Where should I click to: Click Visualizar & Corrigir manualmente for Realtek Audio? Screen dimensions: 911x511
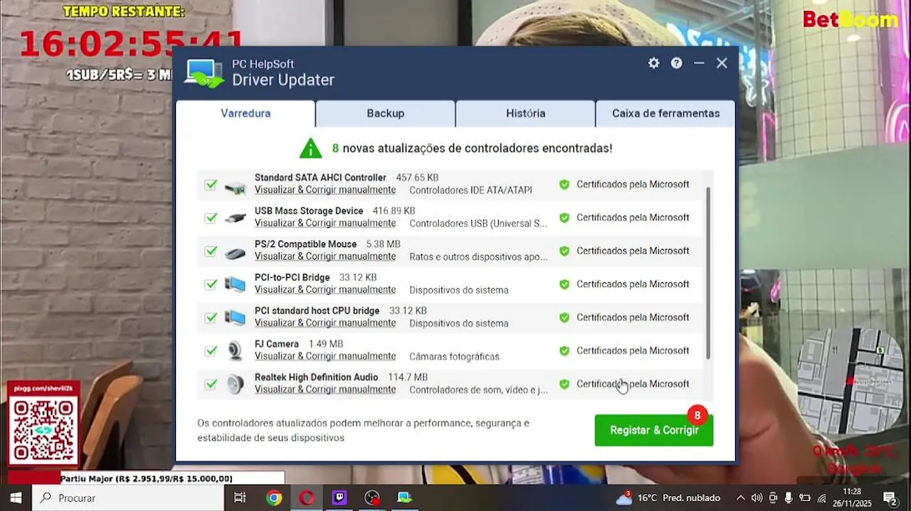pos(325,390)
